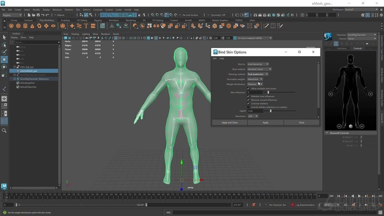This screenshot has width=384, height=216.
Task: Click the HumanIK running figure icon
Action: coord(328,37)
